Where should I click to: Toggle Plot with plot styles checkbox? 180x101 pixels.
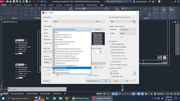click(111, 53)
